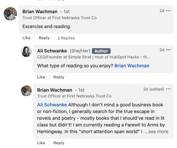Collapse or view the 2 Replies thread
The image size is (177, 148).
66,38
